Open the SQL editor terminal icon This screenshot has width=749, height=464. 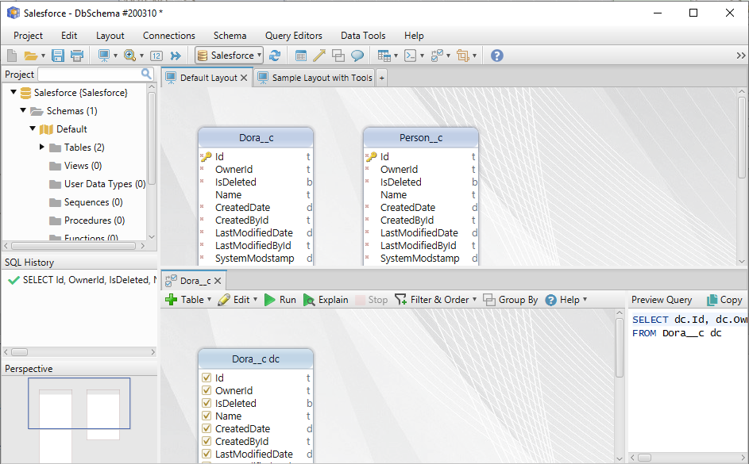pos(411,56)
